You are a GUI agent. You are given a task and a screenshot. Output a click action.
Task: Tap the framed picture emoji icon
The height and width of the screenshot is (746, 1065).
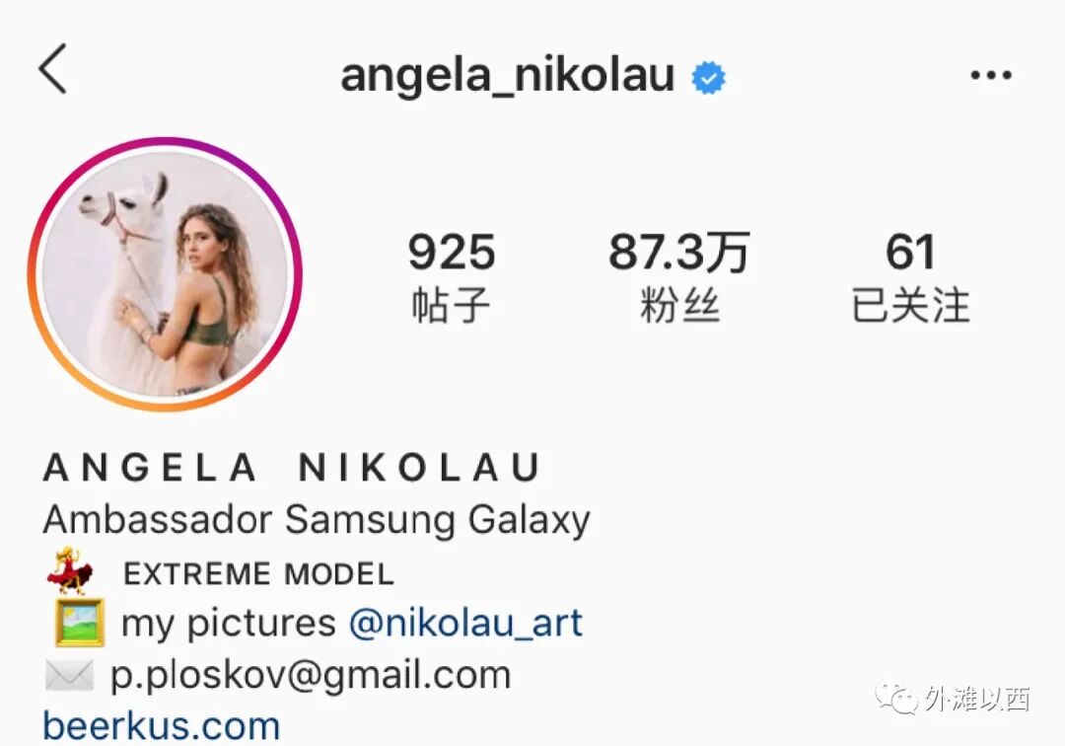[80, 622]
